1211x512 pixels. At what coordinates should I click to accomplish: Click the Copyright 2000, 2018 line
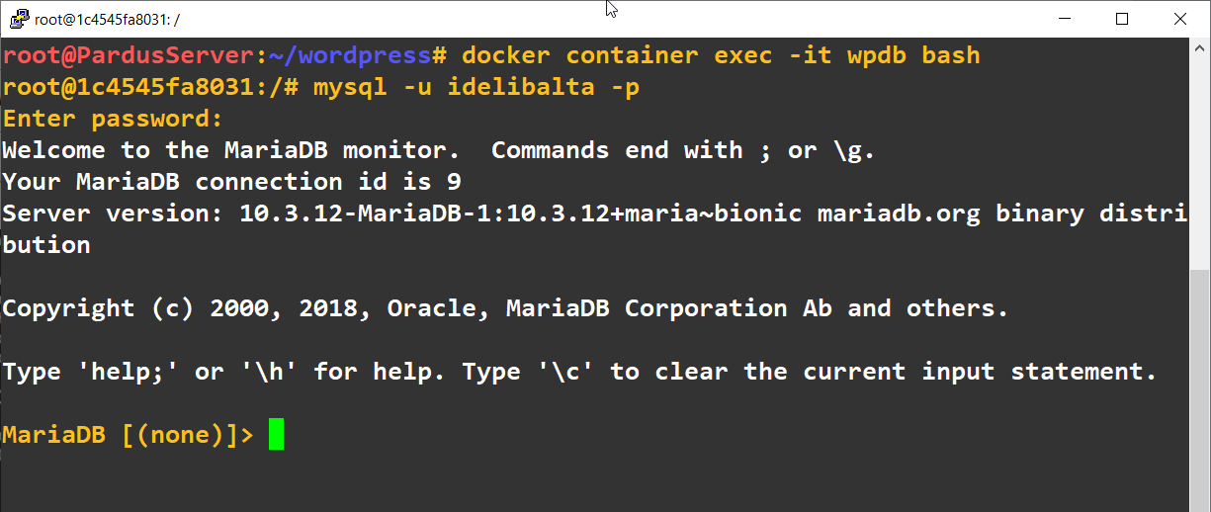pyautogui.click(x=504, y=308)
